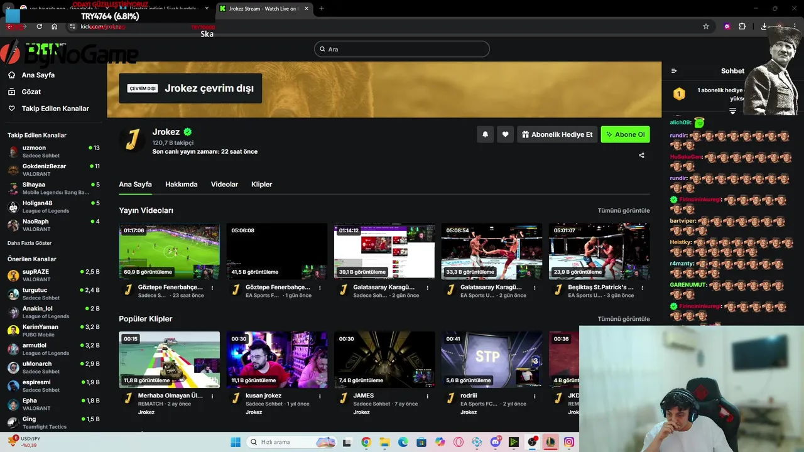Expand Daha Fazla Göster channel list
The width and height of the screenshot is (804, 452).
(x=30, y=243)
